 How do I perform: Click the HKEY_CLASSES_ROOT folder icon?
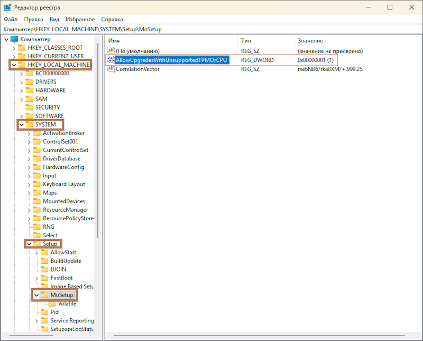pos(22,48)
